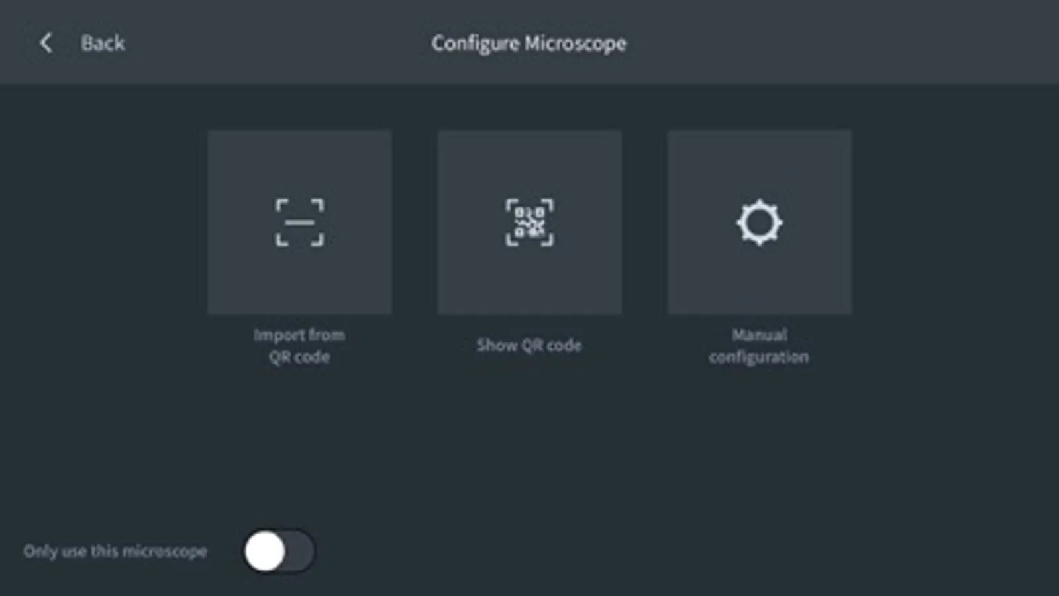Open the Manual configuration tile
The height and width of the screenshot is (596, 1059).
coord(759,223)
